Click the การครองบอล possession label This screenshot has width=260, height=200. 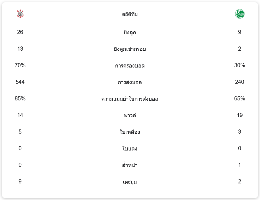[x=130, y=66]
